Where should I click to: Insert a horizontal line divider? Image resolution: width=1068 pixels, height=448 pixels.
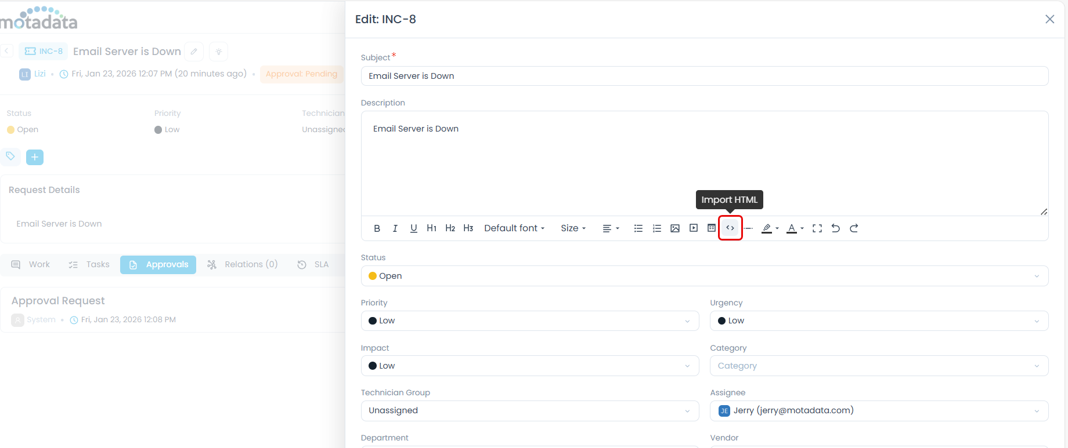(749, 228)
